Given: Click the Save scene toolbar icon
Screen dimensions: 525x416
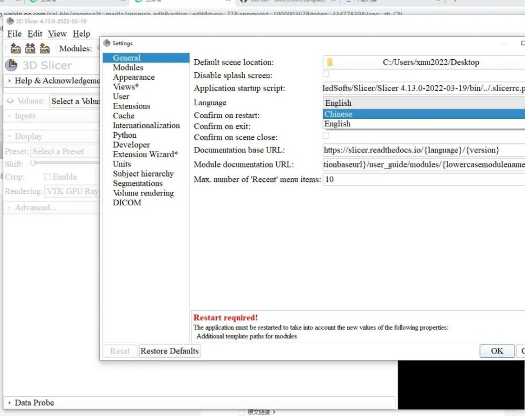Looking at the screenshot, I should tap(45, 48).
